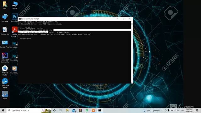
Task: Click the Command Prompt title bar system icon
Action: pos(19,19)
